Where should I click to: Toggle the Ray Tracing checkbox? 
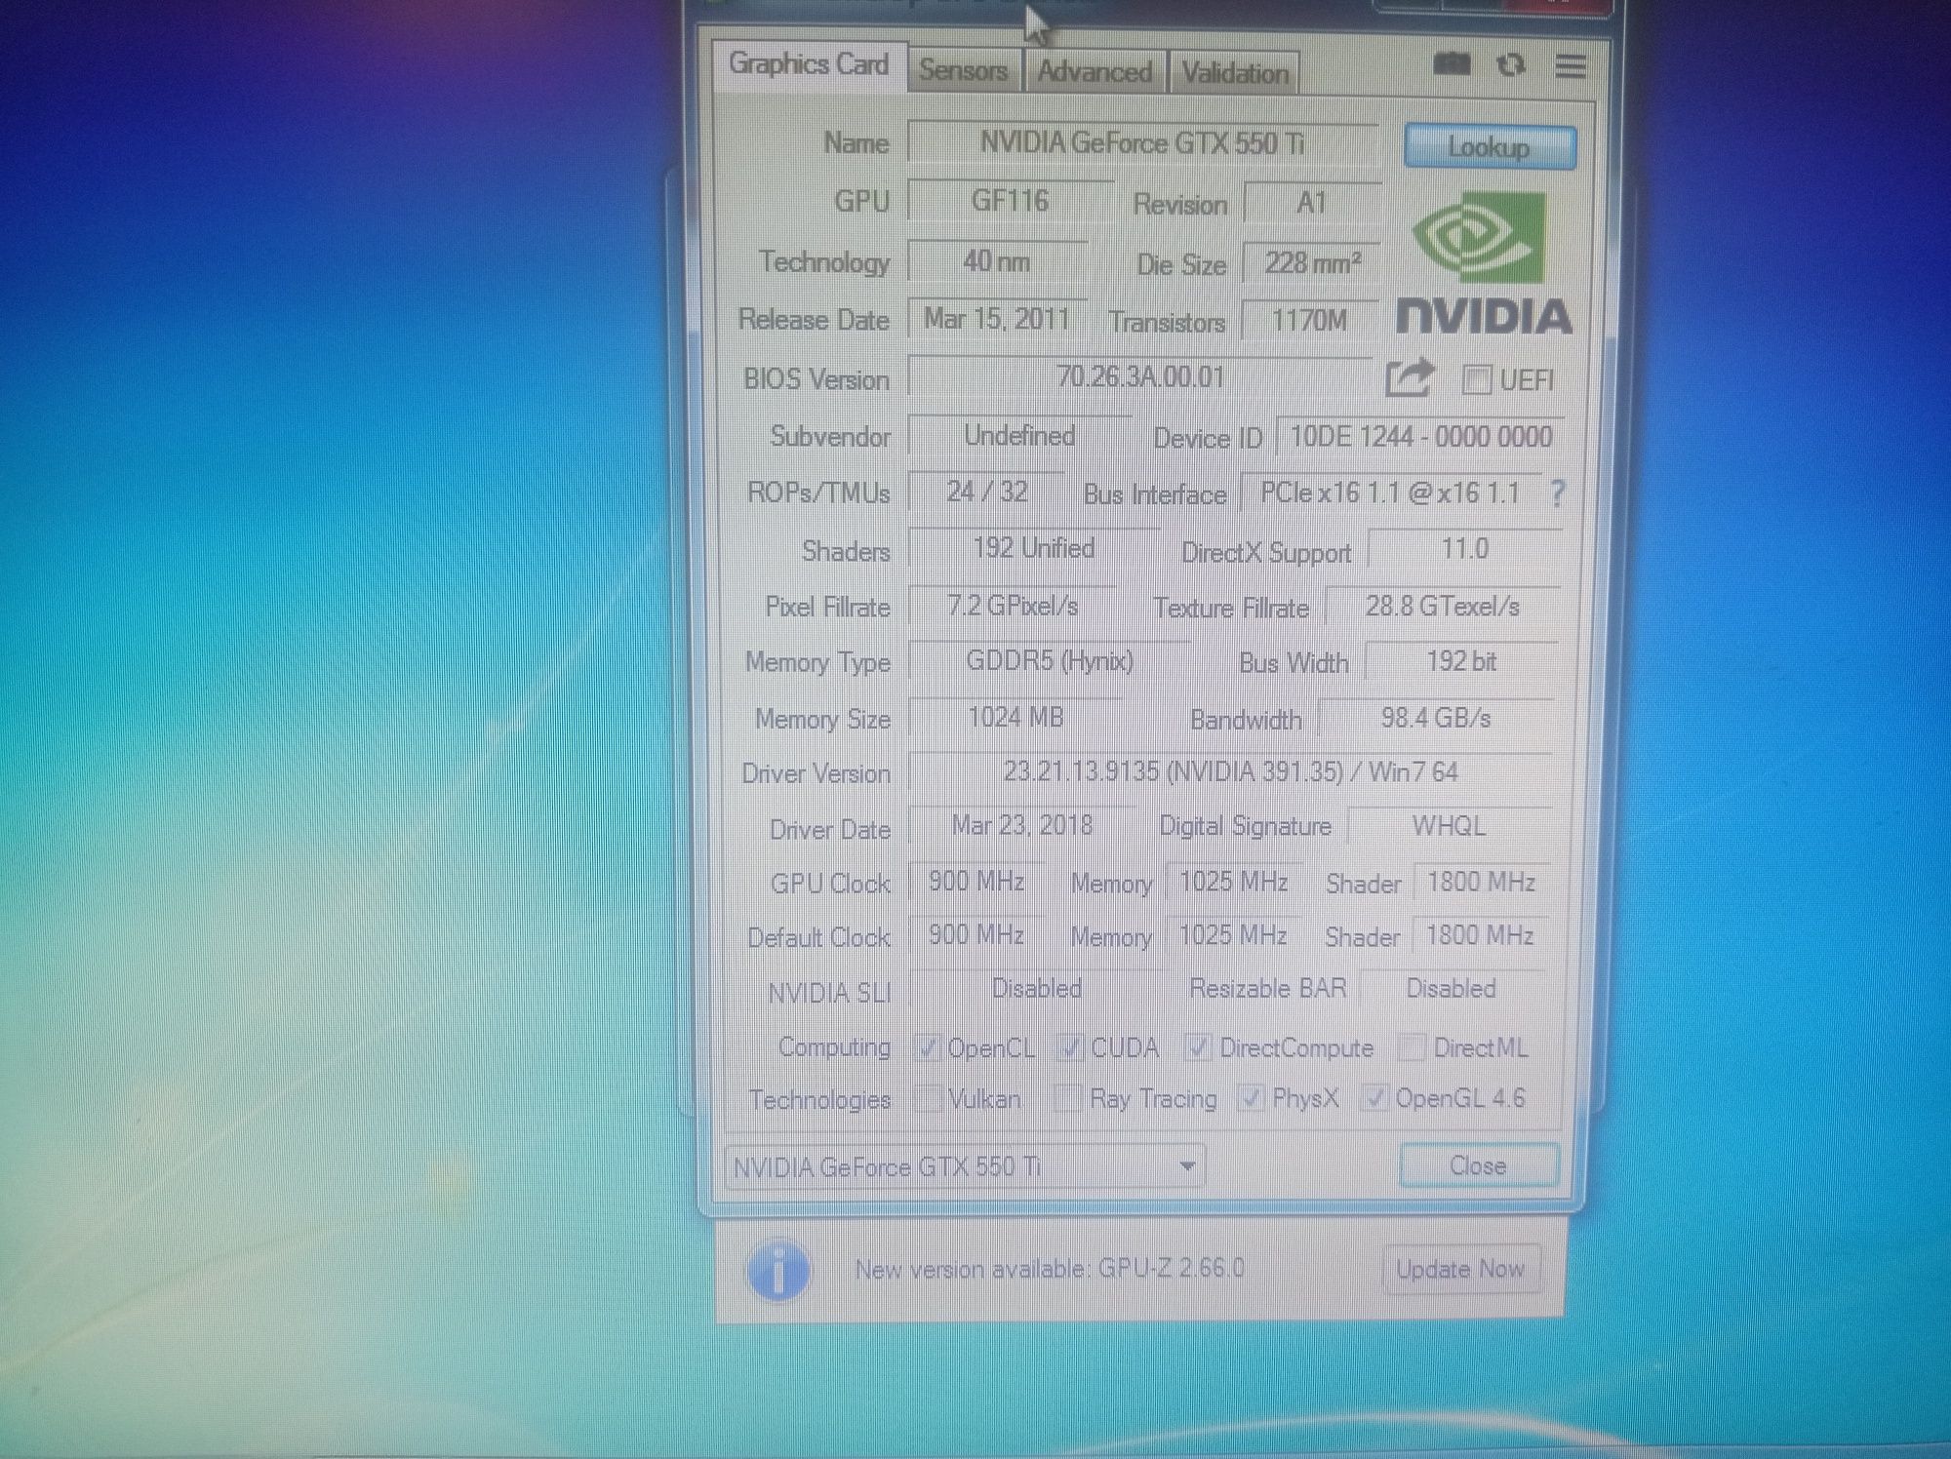(x=1068, y=1098)
